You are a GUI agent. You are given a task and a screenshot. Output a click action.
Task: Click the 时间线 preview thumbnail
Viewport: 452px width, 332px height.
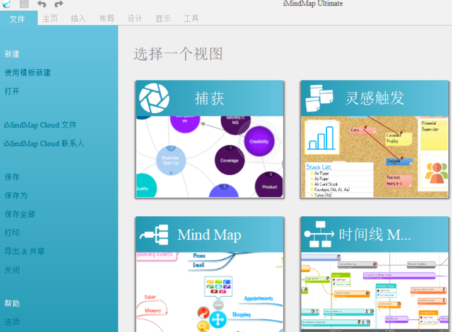click(x=374, y=292)
